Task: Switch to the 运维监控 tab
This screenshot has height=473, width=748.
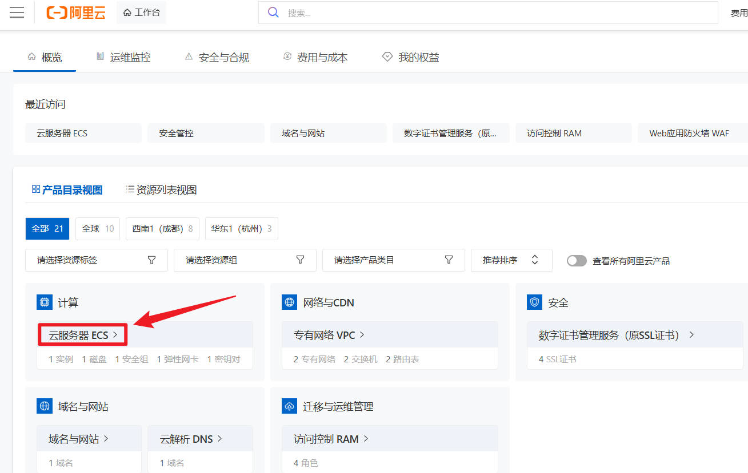Action: pos(123,57)
